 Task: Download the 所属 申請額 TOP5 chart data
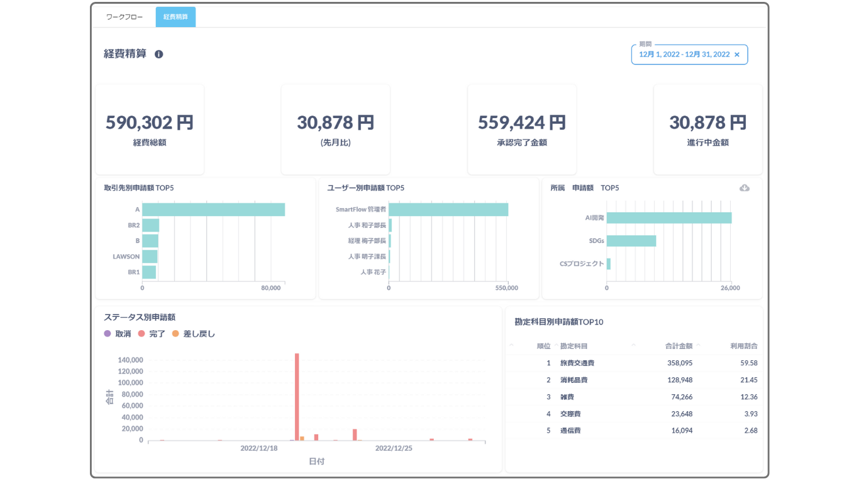point(745,188)
